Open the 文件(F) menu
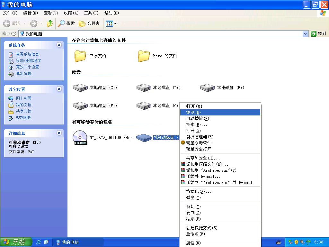The height and width of the screenshot is (247, 329). tap(10, 13)
